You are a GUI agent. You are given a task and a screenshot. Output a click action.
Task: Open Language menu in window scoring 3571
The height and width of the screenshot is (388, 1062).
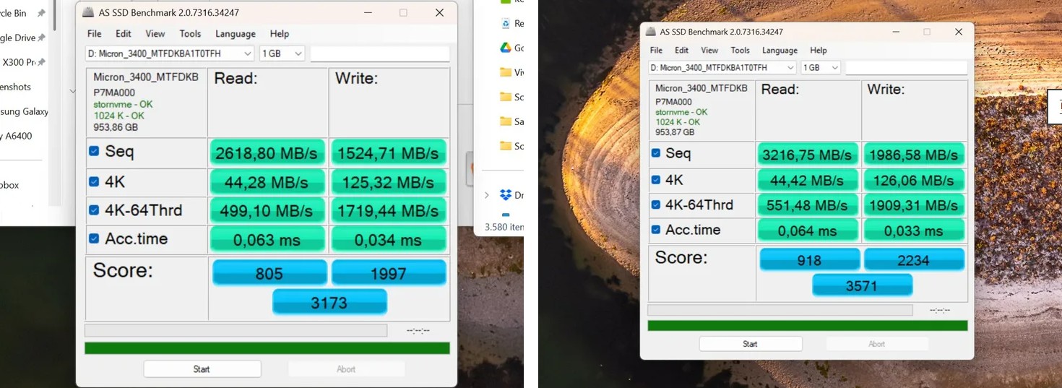(780, 50)
